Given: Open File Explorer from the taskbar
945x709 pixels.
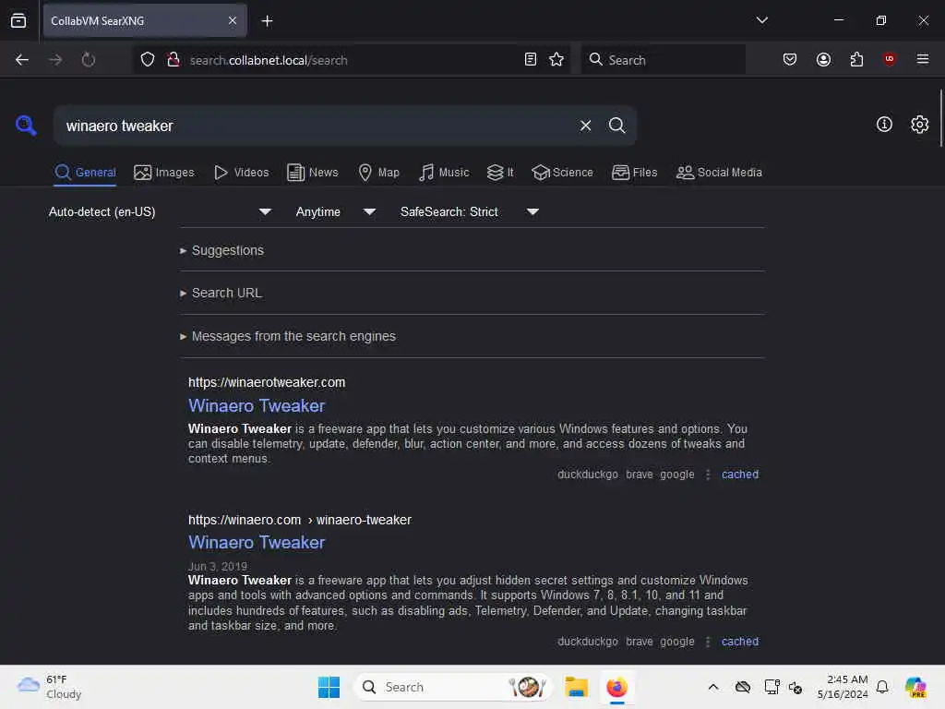Looking at the screenshot, I should tap(576, 687).
